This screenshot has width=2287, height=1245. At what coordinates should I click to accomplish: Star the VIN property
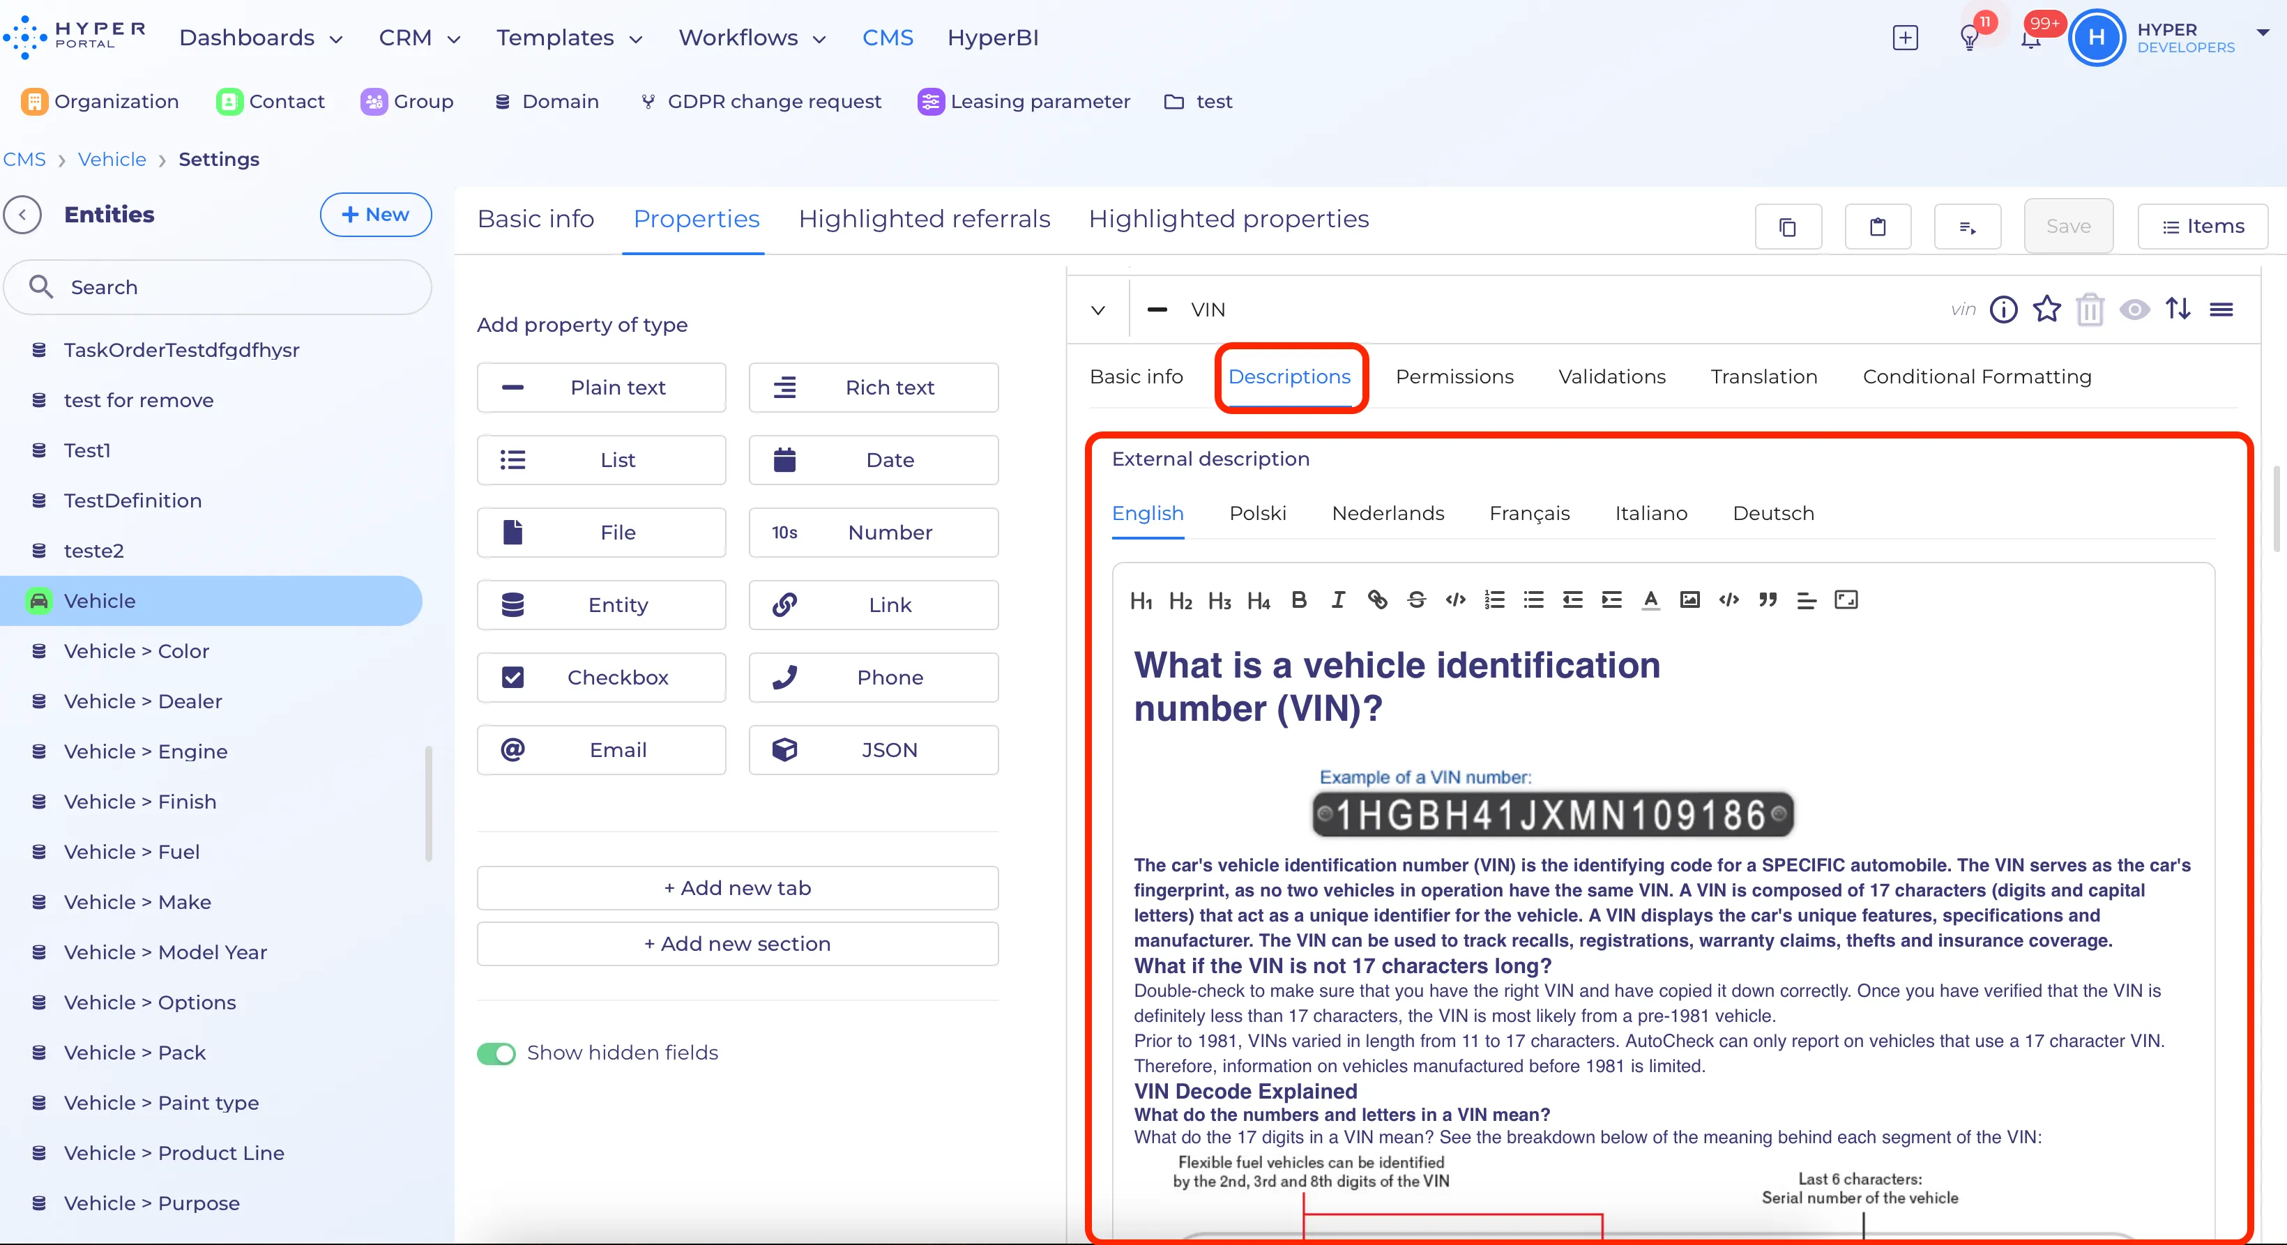coord(2047,309)
